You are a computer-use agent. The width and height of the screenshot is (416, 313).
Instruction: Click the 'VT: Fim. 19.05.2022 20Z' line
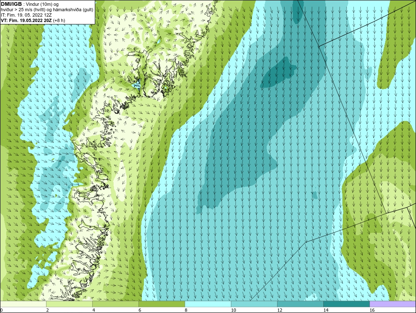pos(27,20)
